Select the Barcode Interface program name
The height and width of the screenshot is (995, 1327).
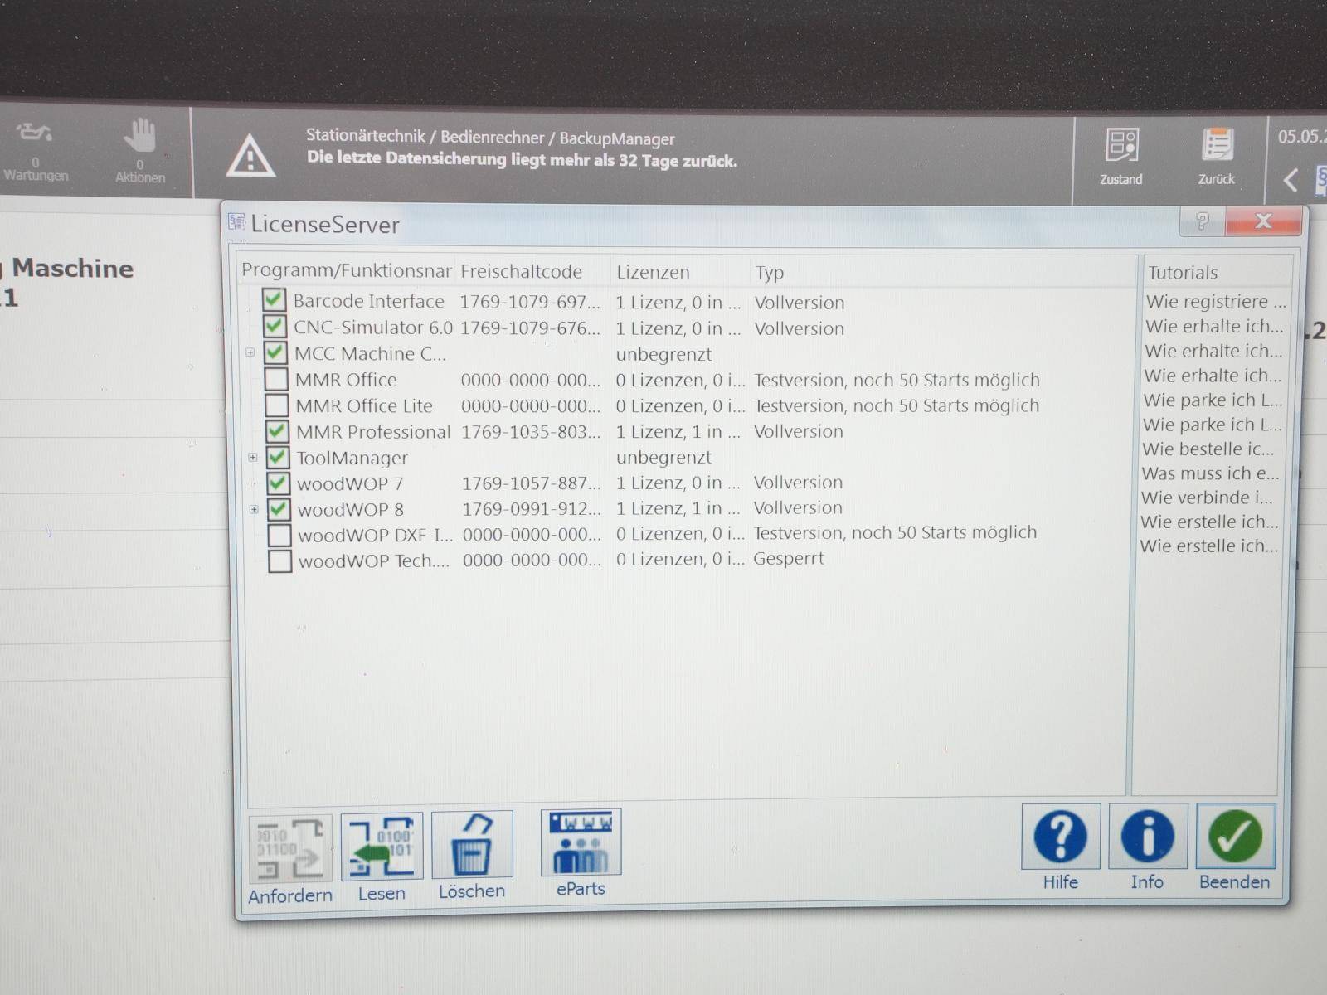(368, 301)
